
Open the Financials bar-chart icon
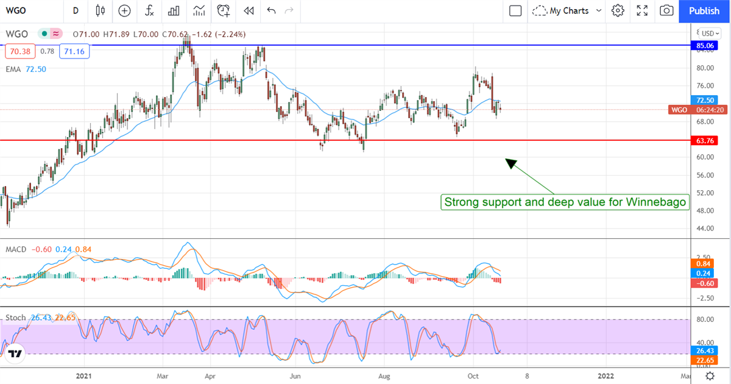174,10
